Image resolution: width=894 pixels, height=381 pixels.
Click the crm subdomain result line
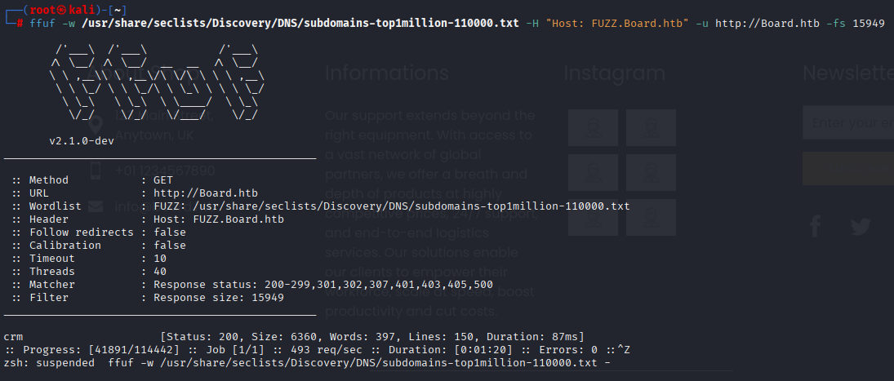[x=294, y=337]
